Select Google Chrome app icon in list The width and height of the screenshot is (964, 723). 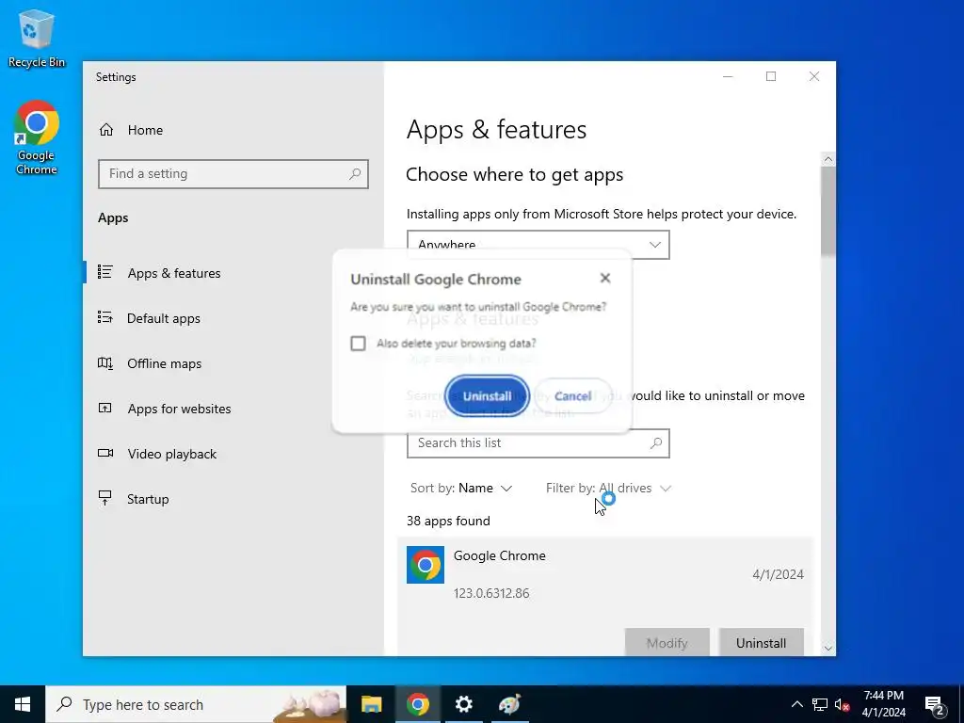(x=426, y=565)
